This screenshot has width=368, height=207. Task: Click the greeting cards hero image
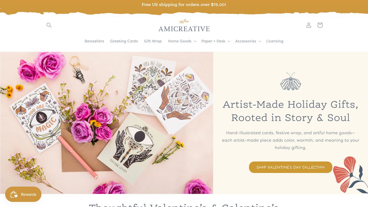(x=106, y=123)
